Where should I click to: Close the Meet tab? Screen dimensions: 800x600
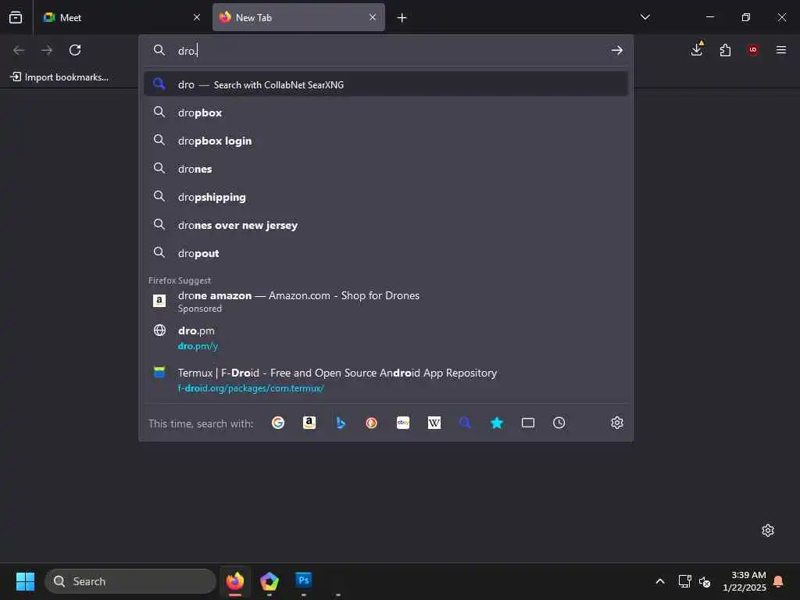pos(197,17)
